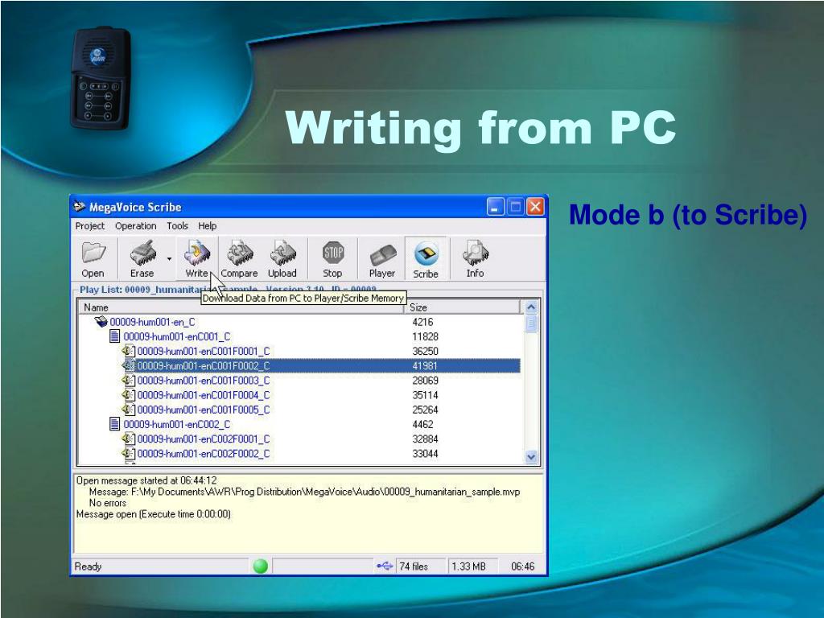Close the MegaVoice Scribe window
This screenshot has width=824, height=618.
click(535, 207)
